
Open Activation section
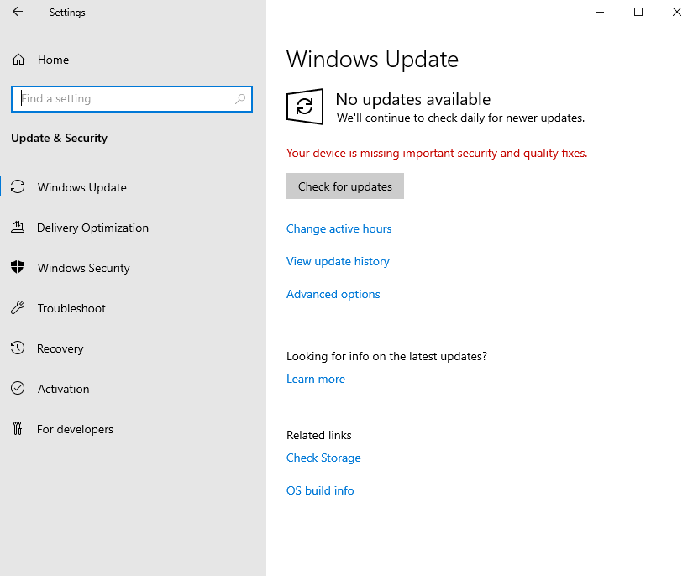(63, 389)
